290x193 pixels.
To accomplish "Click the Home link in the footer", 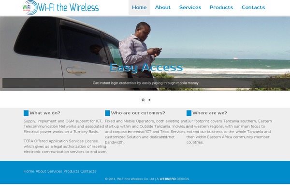I will (29, 171).
